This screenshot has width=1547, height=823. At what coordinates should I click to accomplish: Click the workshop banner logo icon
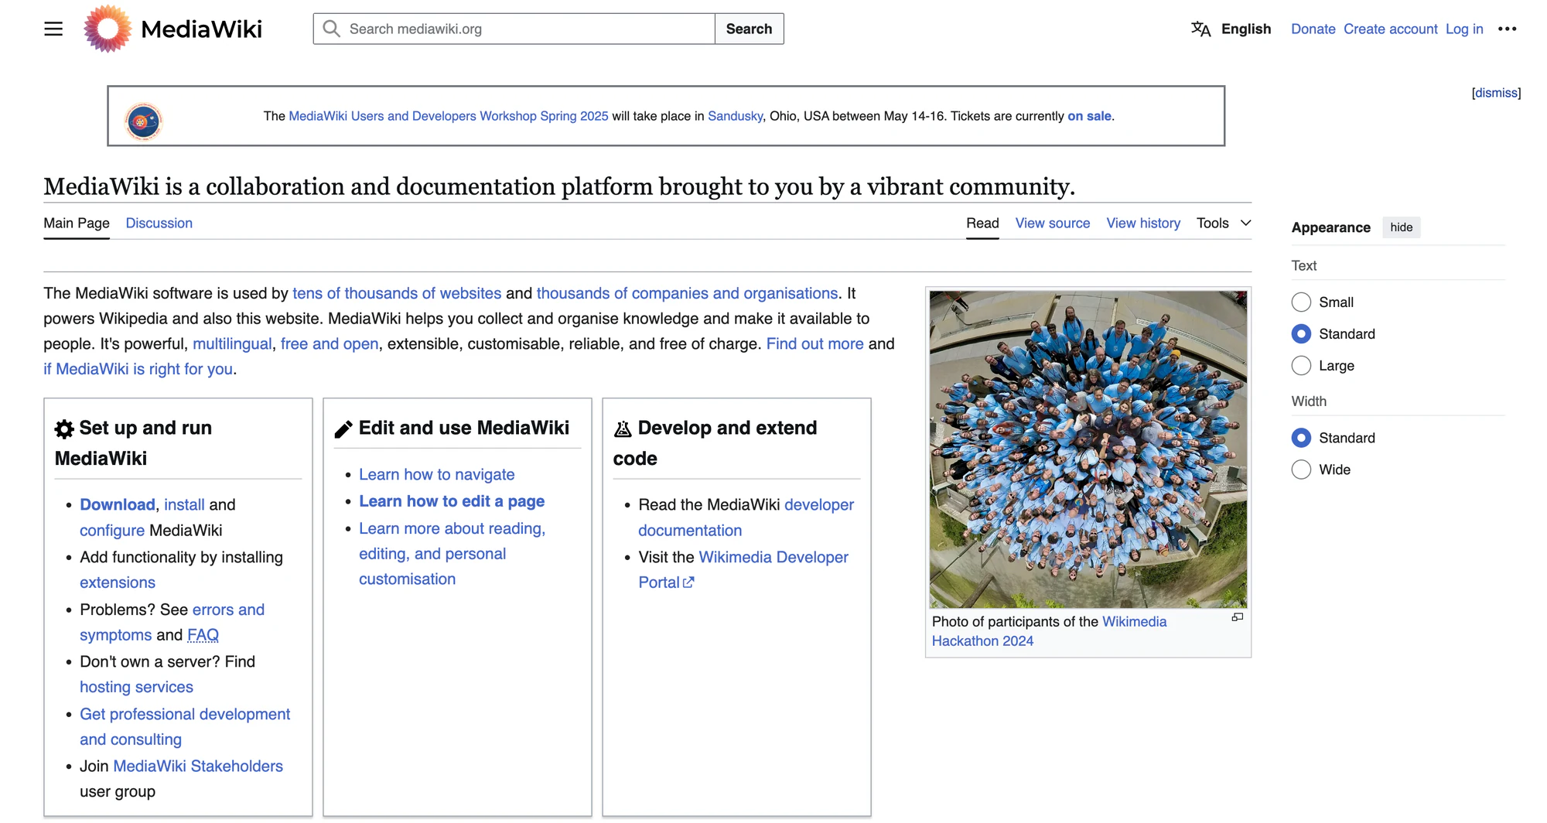144,121
